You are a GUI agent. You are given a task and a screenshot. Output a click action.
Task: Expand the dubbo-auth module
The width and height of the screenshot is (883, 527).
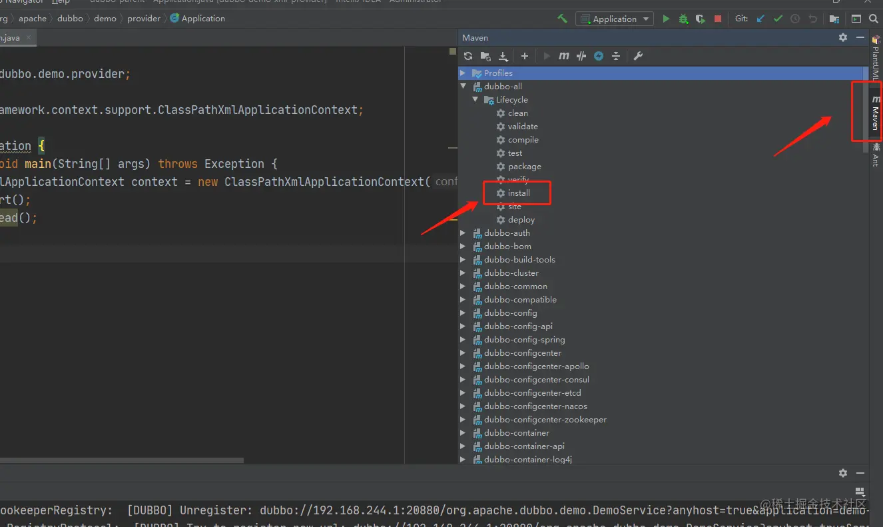click(x=463, y=233)
